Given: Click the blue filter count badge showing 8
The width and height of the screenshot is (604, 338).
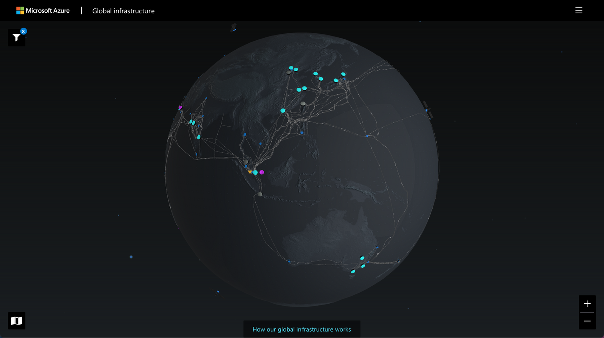Looking at the screenshot, I should [x=23, y=31].
